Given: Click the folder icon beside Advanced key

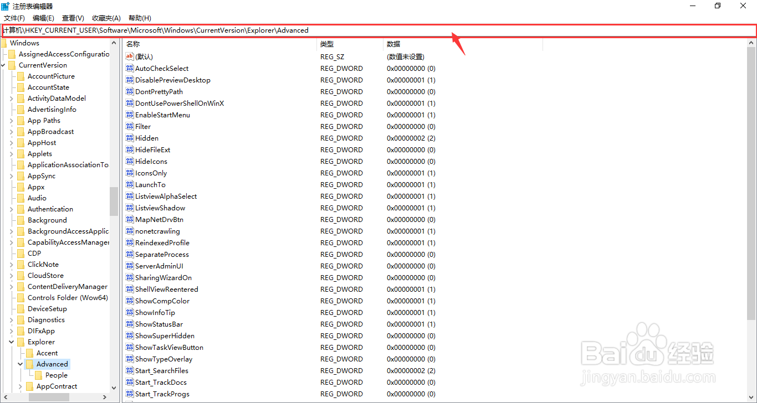Looking at the screenshot, I should (30, 364).
